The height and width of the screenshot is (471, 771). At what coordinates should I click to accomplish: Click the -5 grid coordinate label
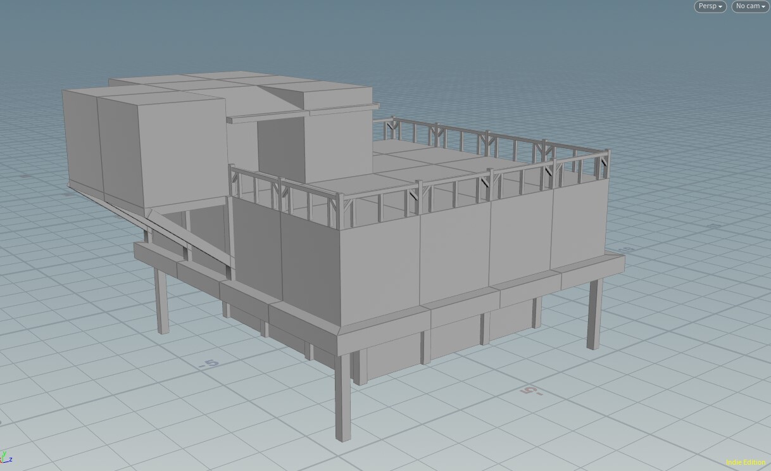(x=209, y=362)
